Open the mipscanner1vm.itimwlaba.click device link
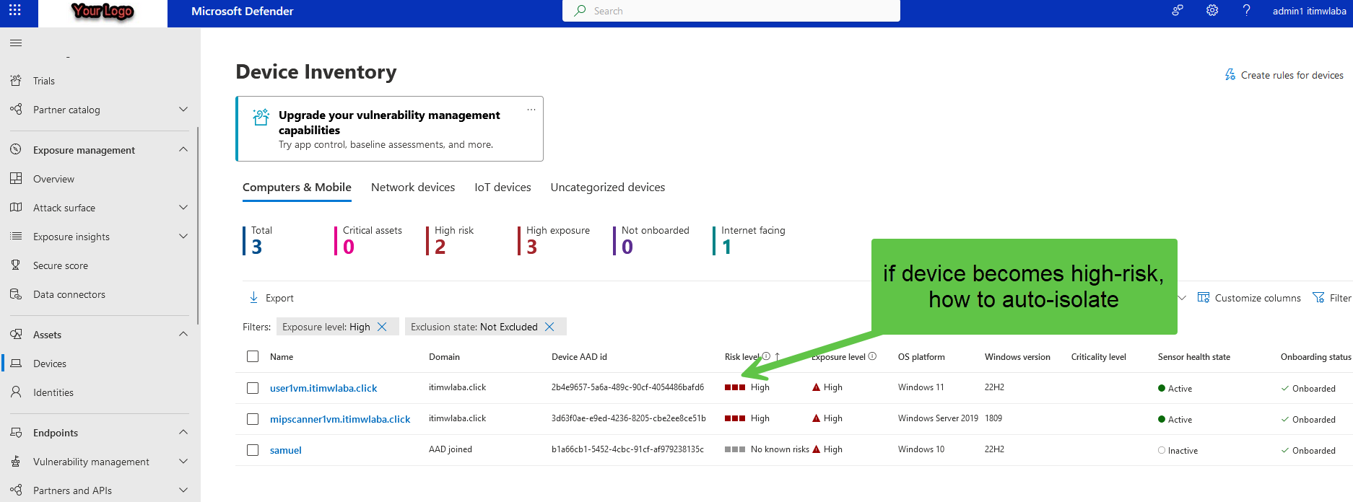The width and height of the screenshot is (1353, 502). (x=340, y=419)
